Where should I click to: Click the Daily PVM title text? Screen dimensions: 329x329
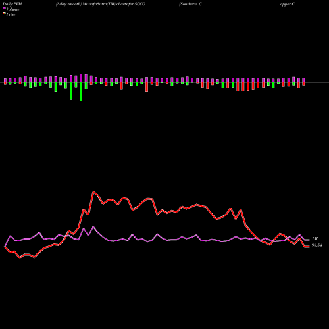(x=13, y=4)
